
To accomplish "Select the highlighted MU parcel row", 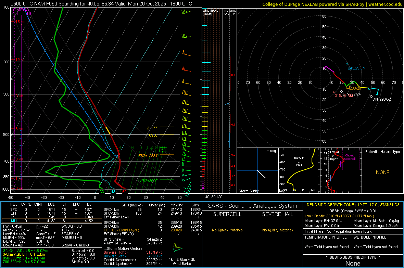I will 52,220.
